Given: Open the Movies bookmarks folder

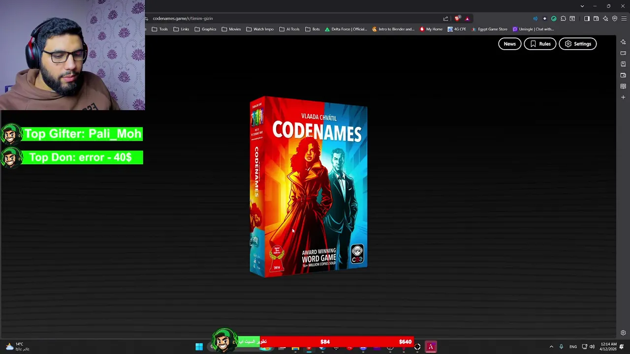Looking at the screenshot, I should [x=231, y=29].
